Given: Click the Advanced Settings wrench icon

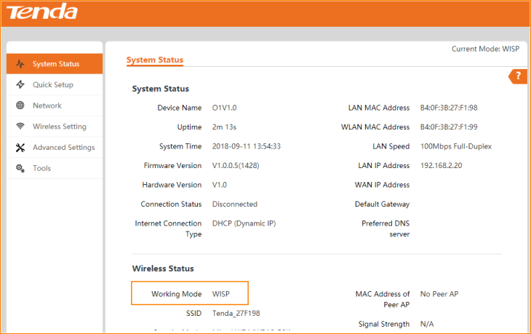Looking at the screenshot, I should pos(20,148).
